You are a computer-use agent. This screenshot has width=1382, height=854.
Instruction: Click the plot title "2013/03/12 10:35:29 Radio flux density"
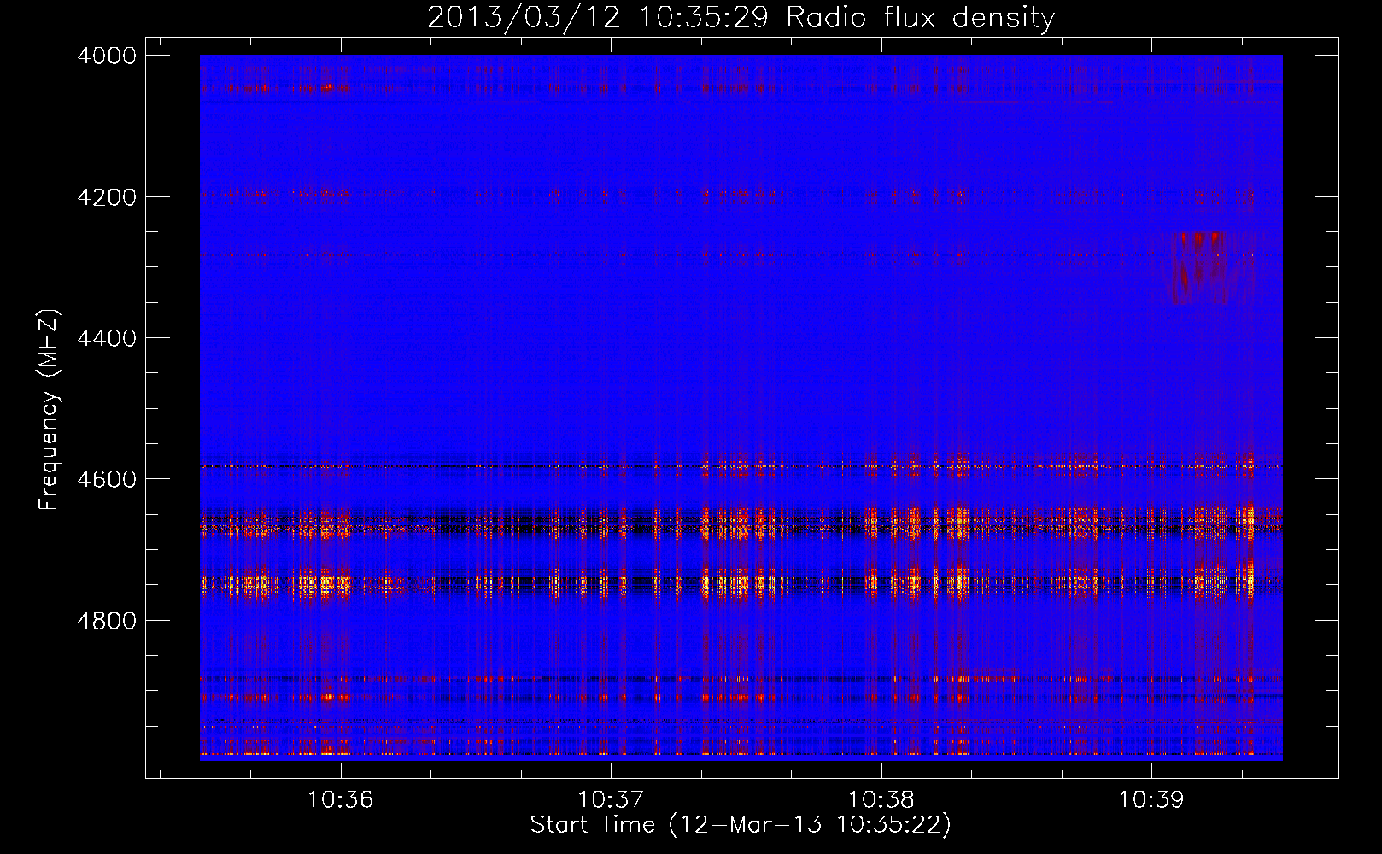pyautogui.click(x=741, y=17)
